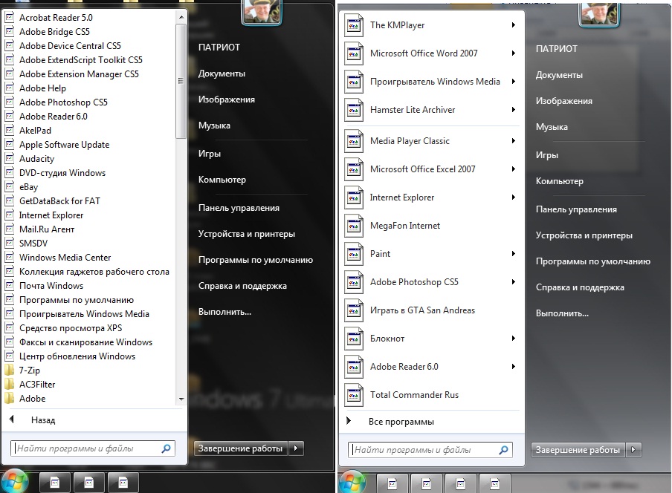Click Завершение работы in pinned-programs Start menu
Screen dimensions: 672x493
[578, 450]
